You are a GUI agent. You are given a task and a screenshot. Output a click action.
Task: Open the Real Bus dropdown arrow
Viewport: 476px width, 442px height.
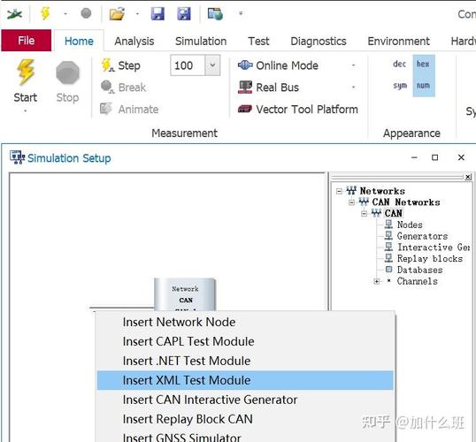click(353, 88)
